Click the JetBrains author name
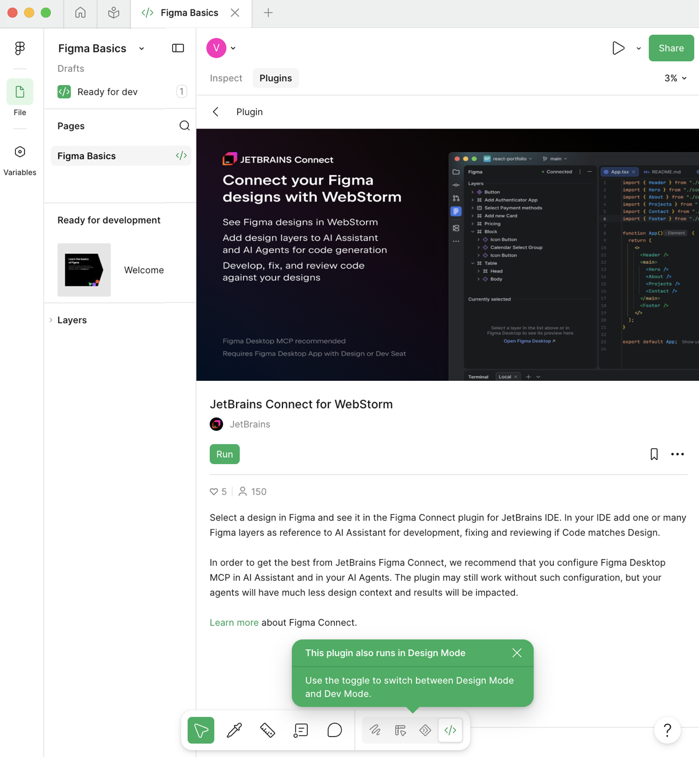Viewport: 699px width, 757px height. [250, 425]
